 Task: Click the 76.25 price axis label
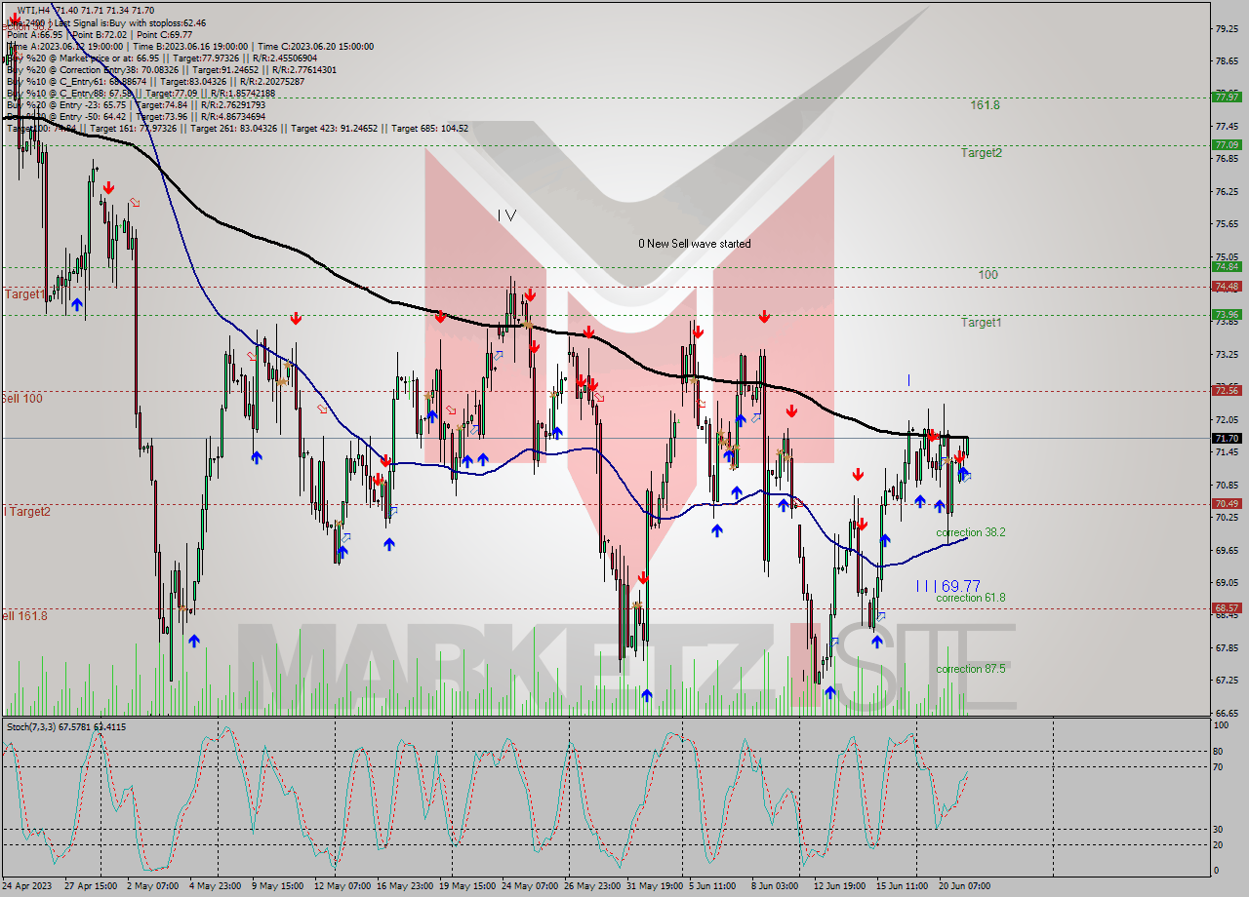[x=1225, y=191]
